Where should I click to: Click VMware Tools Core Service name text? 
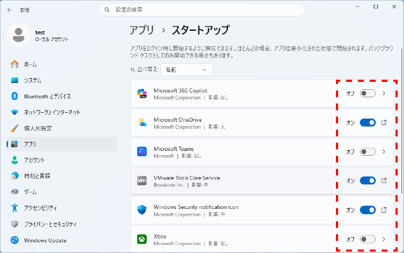pyautogui.click(x=187, y=178)
